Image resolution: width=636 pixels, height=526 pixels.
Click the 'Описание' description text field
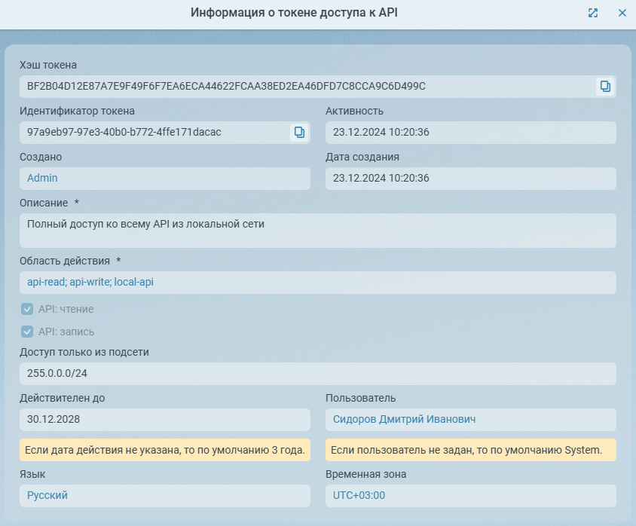pos(316,230)
